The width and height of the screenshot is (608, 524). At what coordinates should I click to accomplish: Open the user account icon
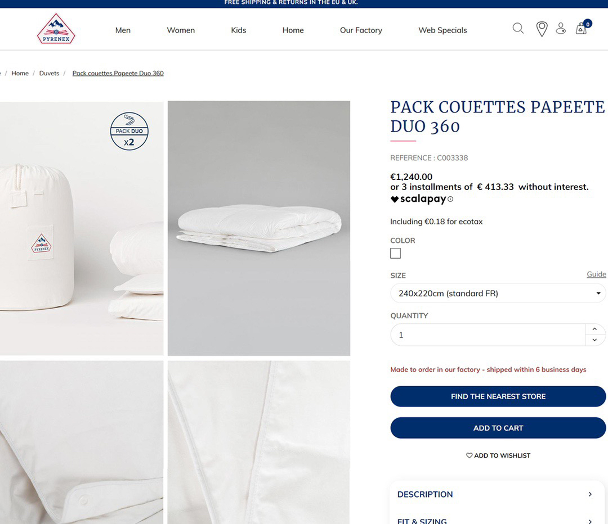click(x=561, y=28)
